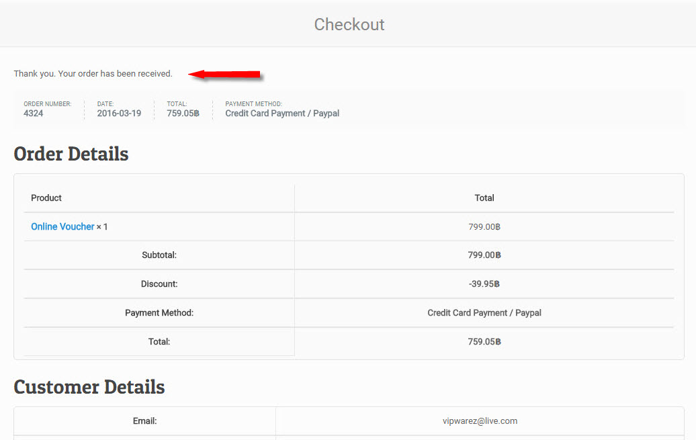Click the Payment Method label in table
The width and height of the screenshot is (696, 440).
coord(159,313)
